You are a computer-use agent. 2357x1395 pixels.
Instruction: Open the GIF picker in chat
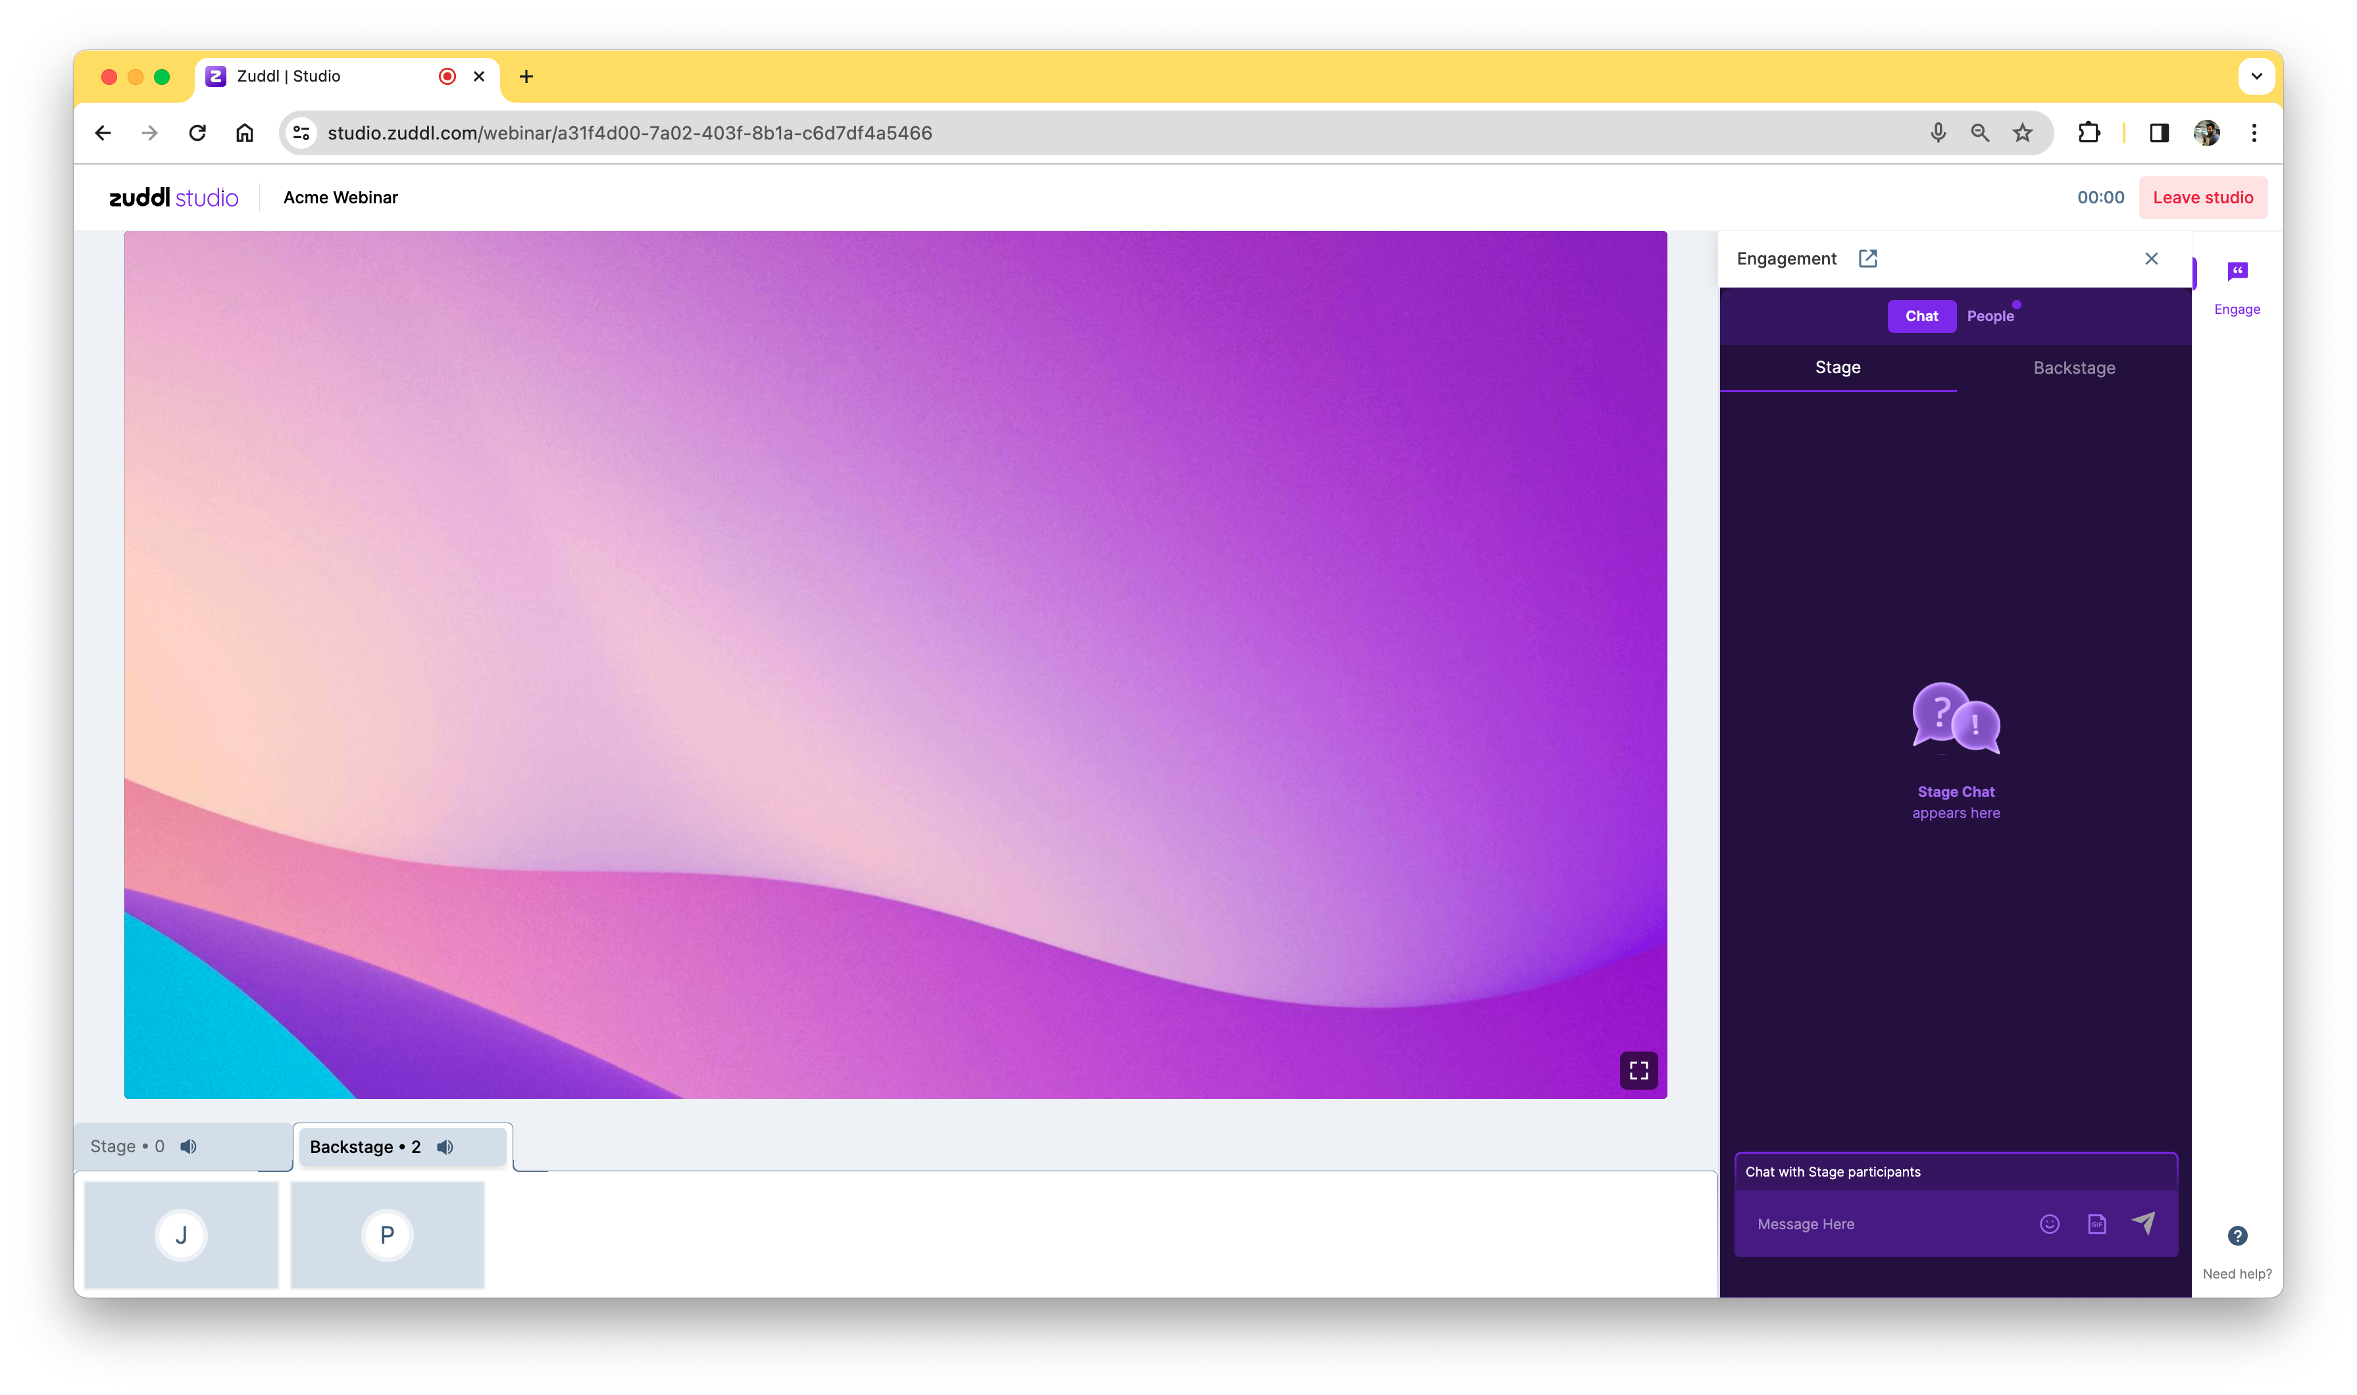(x=2096, y=1223)
